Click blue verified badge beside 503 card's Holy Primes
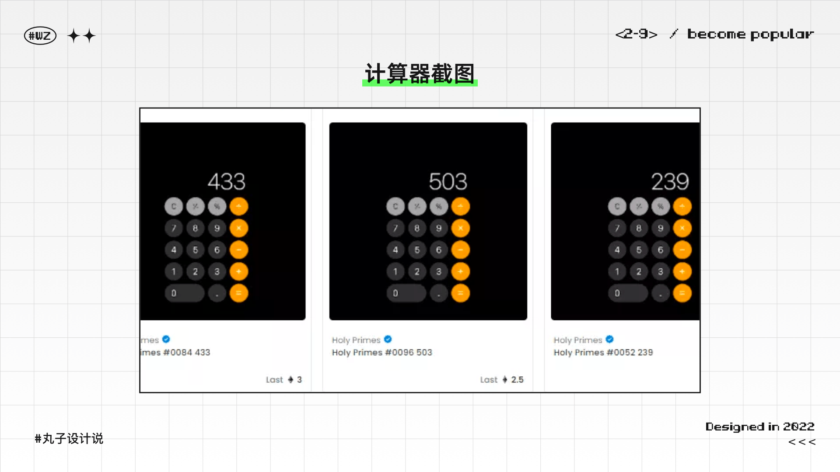The width and height of the screenshot is (840, 472). pos(388,340)
